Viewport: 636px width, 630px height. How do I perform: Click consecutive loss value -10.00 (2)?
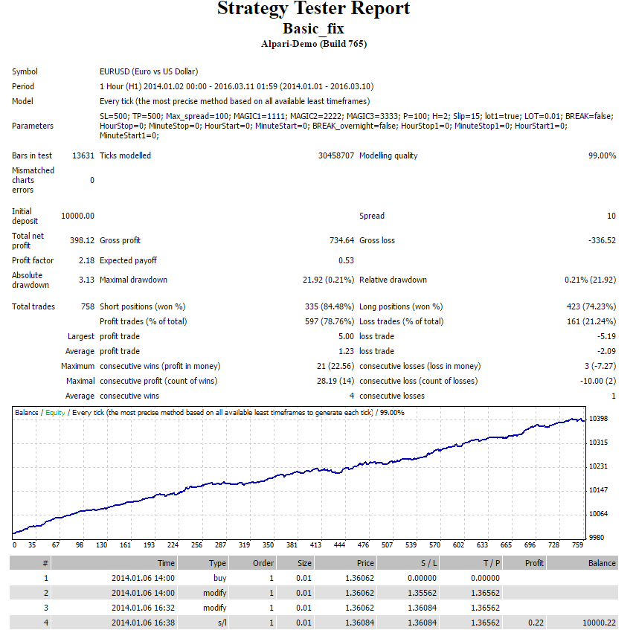pos(598,382)
